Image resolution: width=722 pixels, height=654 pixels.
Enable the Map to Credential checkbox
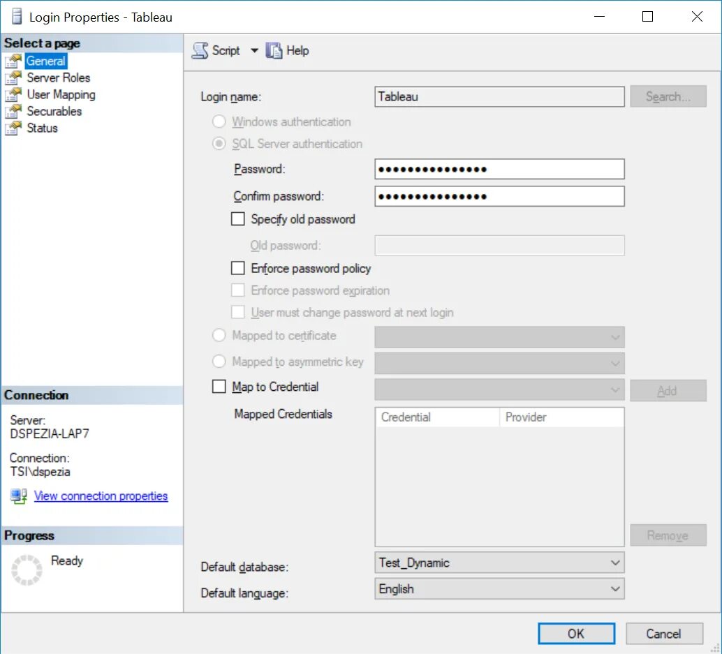[219, 387]
